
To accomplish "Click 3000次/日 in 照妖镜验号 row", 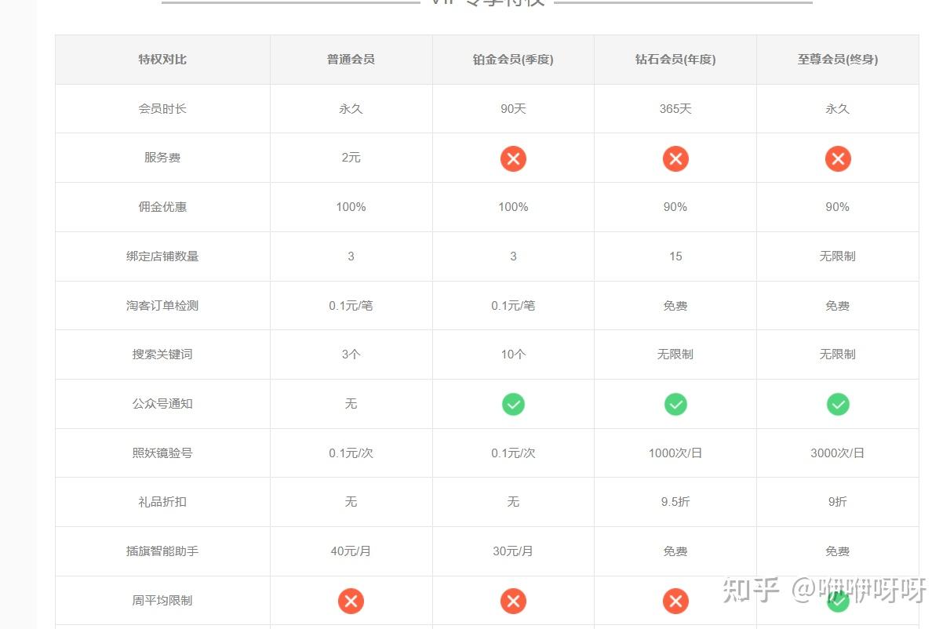I will click(x=838, y=453).
